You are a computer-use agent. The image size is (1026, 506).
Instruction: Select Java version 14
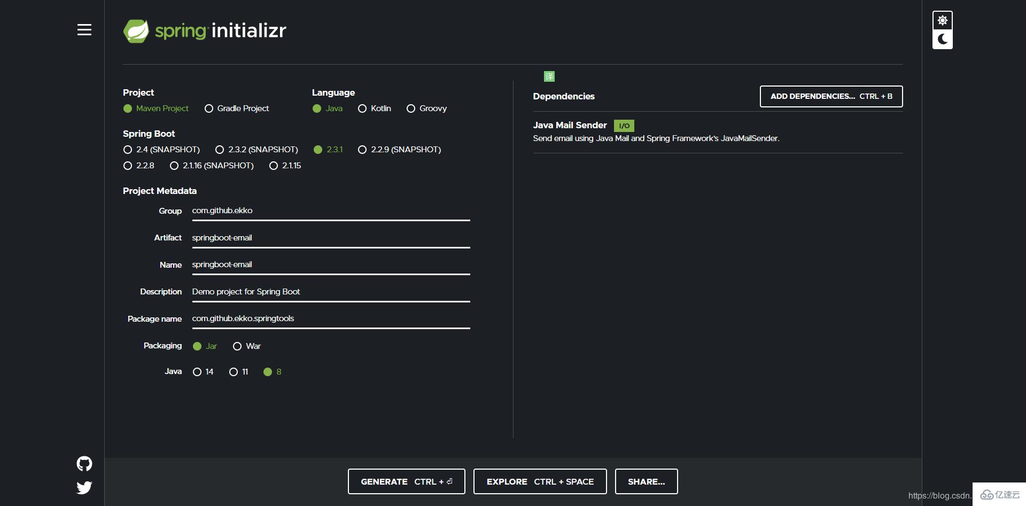pyautogui.click(x=203, y=372)
